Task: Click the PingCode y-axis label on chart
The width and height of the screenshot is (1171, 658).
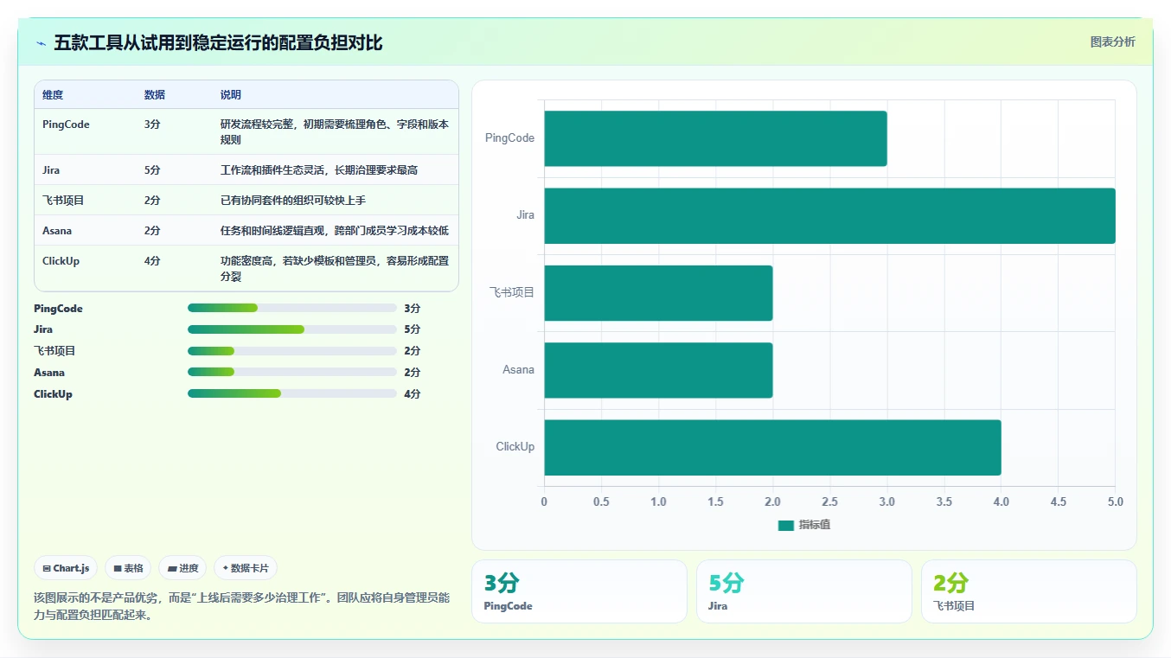Action: 509,138
